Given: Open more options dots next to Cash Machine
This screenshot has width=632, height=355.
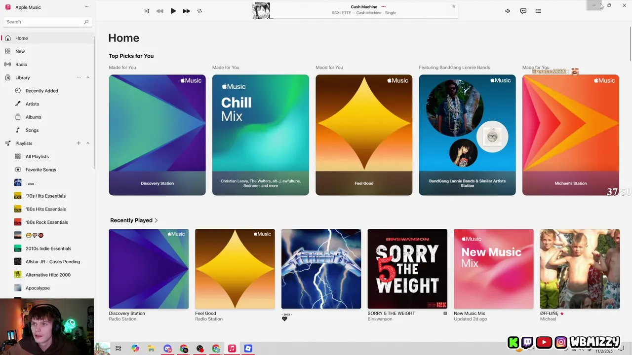Looking at the screenshot, I should click(x=384, y=6).
